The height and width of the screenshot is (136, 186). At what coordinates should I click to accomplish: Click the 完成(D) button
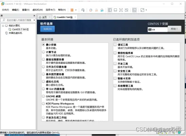pyautogui.click(x=48, y=29)
